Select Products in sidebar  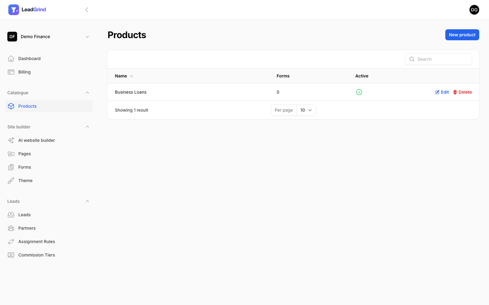(49, 106)
